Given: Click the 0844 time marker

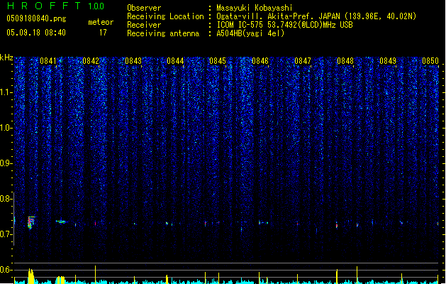Looking at the screenshot, I should (175, 61).
